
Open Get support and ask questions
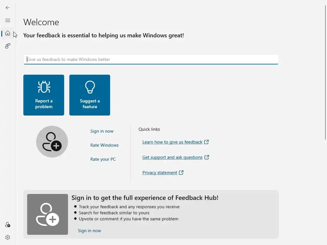point(172,157)
